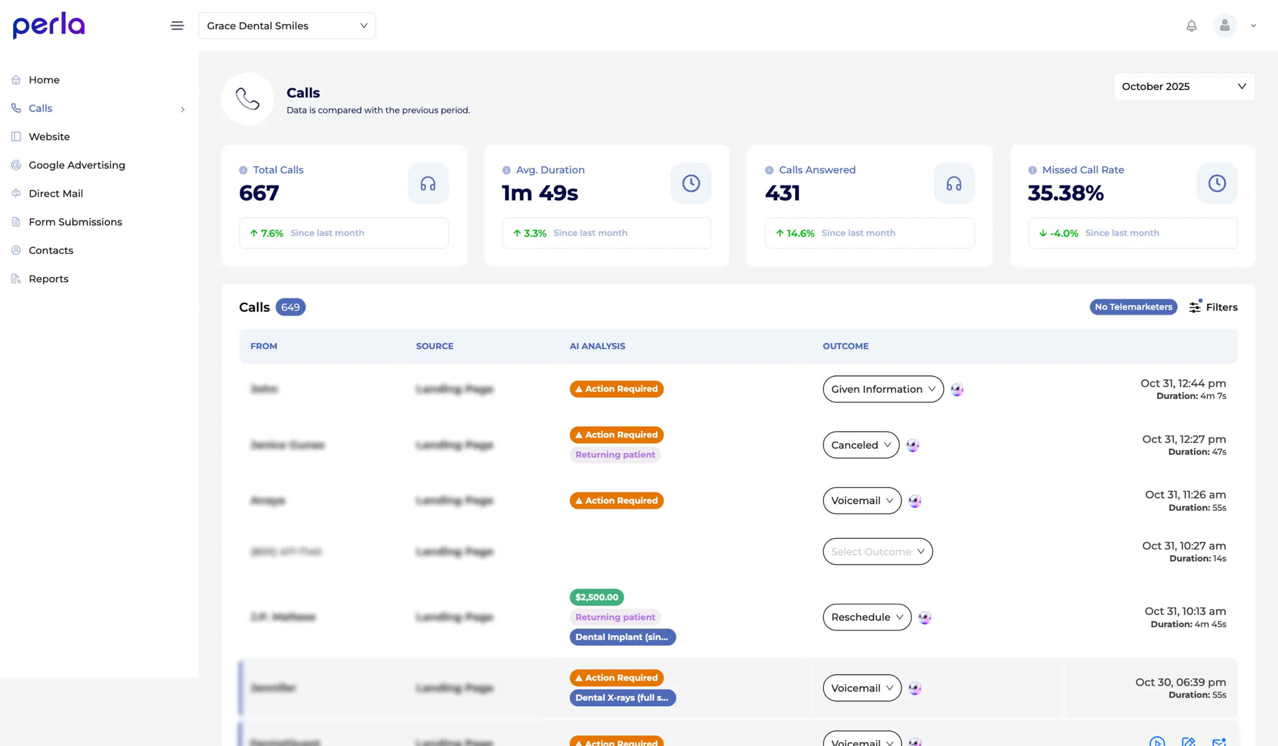Click the Missed Call Rate info icon

(x=1032, y=170)
